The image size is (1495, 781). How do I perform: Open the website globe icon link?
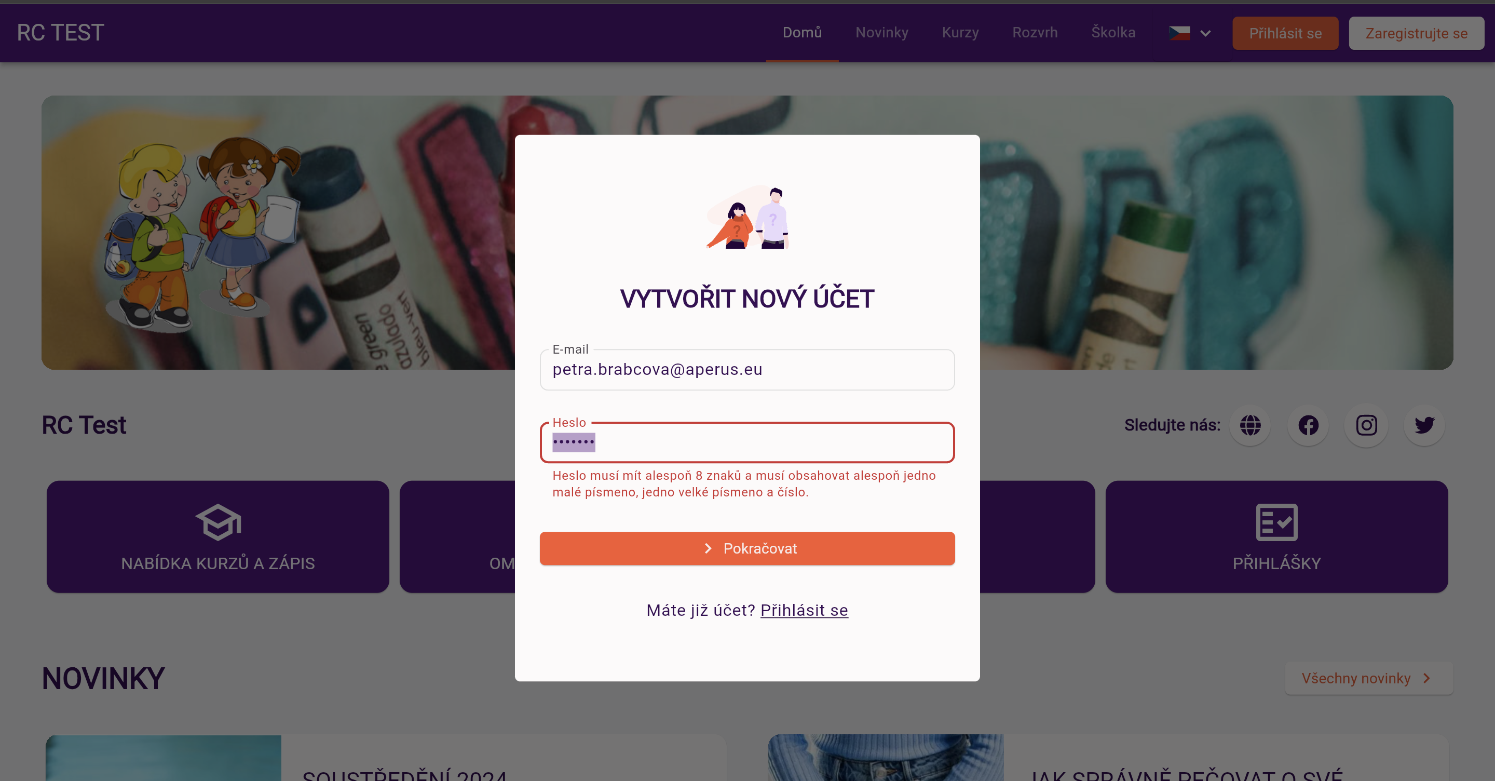click(1250, 425)
